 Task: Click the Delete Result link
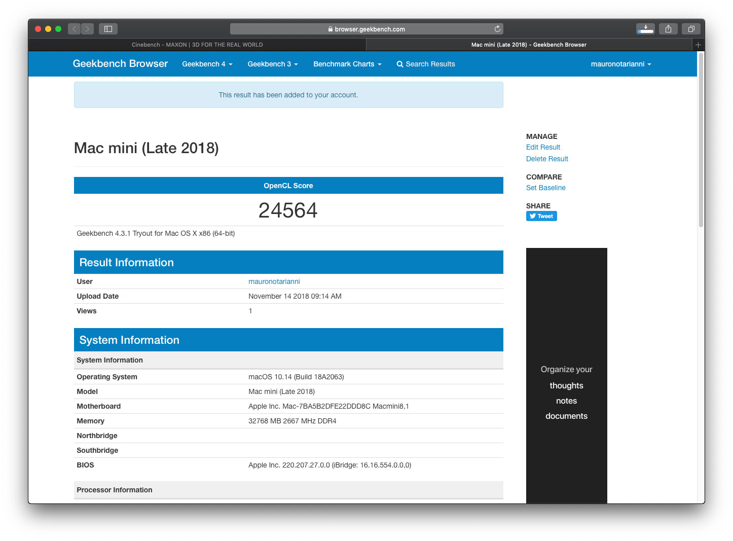coord(547,159)
